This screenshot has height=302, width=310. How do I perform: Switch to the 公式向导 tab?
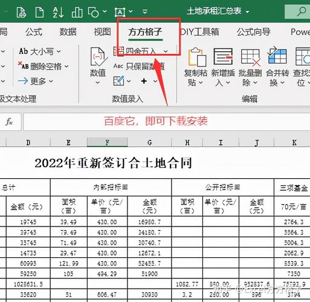tap(254, 32)
